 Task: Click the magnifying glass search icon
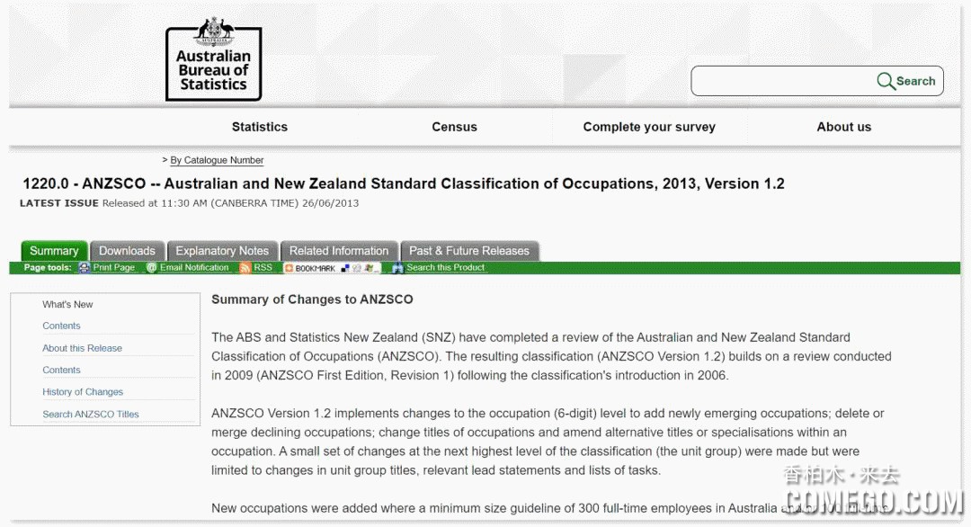886,81
